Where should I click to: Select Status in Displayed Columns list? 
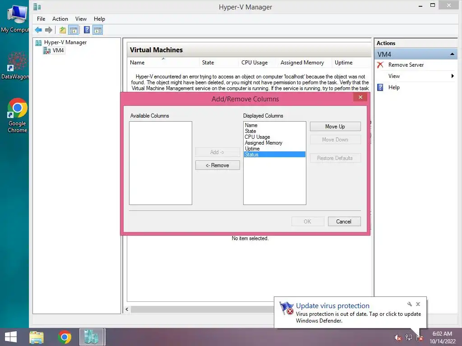pyautogui.click(x=275, y=155)
